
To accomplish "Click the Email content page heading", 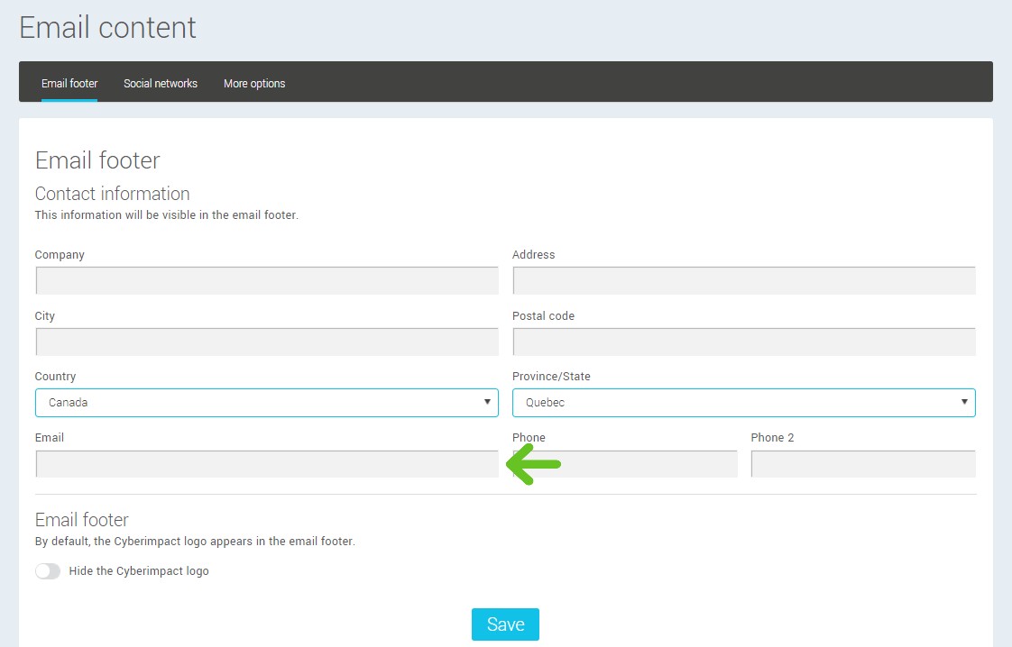I will click(107, 27).
